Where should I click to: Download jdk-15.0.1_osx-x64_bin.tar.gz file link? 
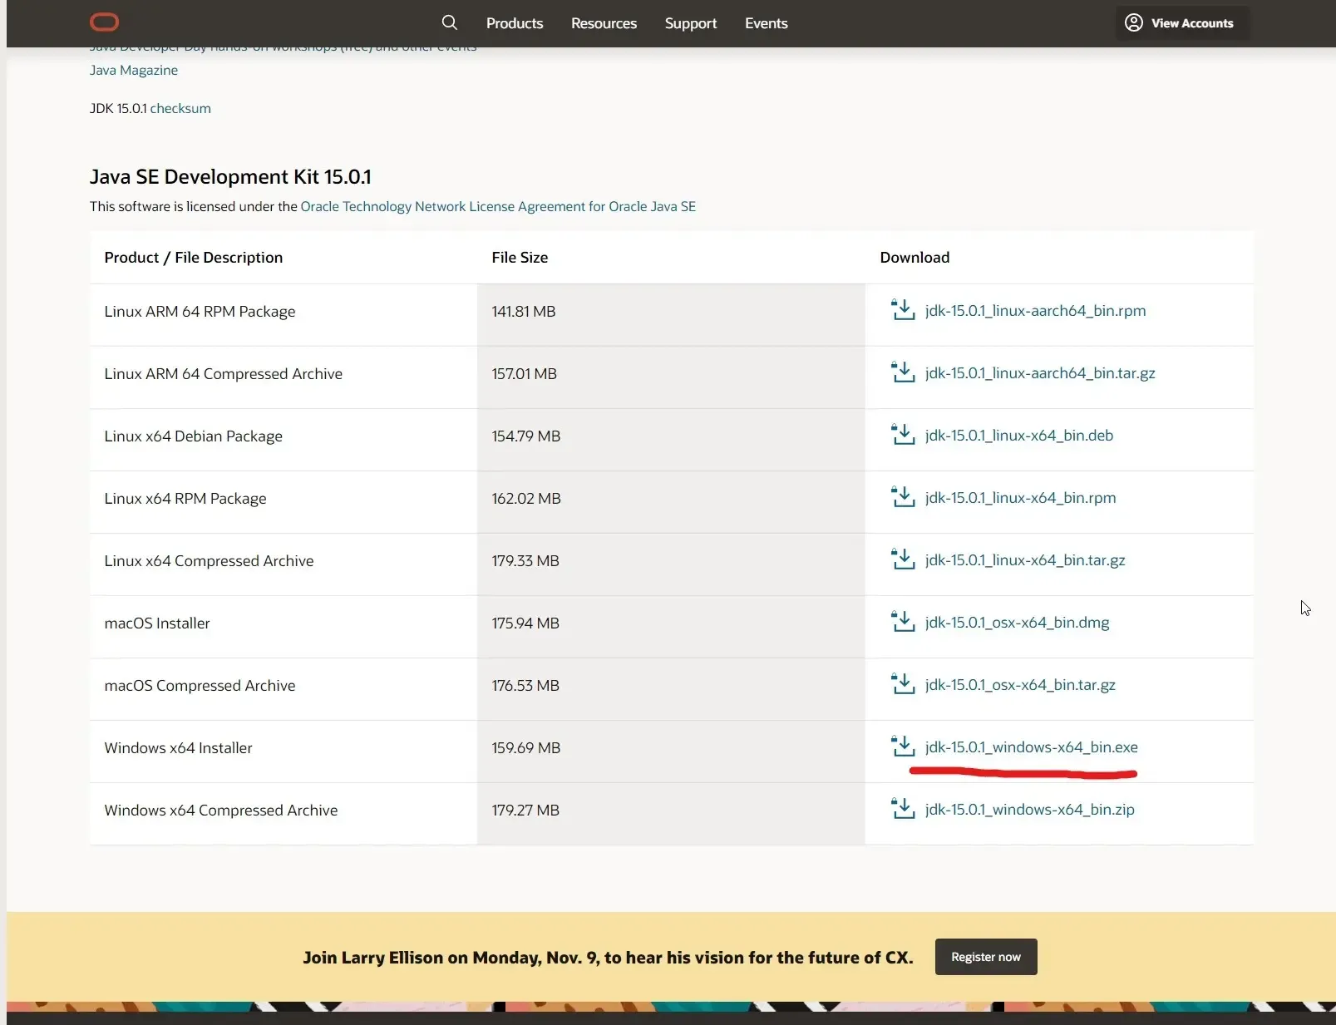pyautogui.click(x=1020, y=685)
